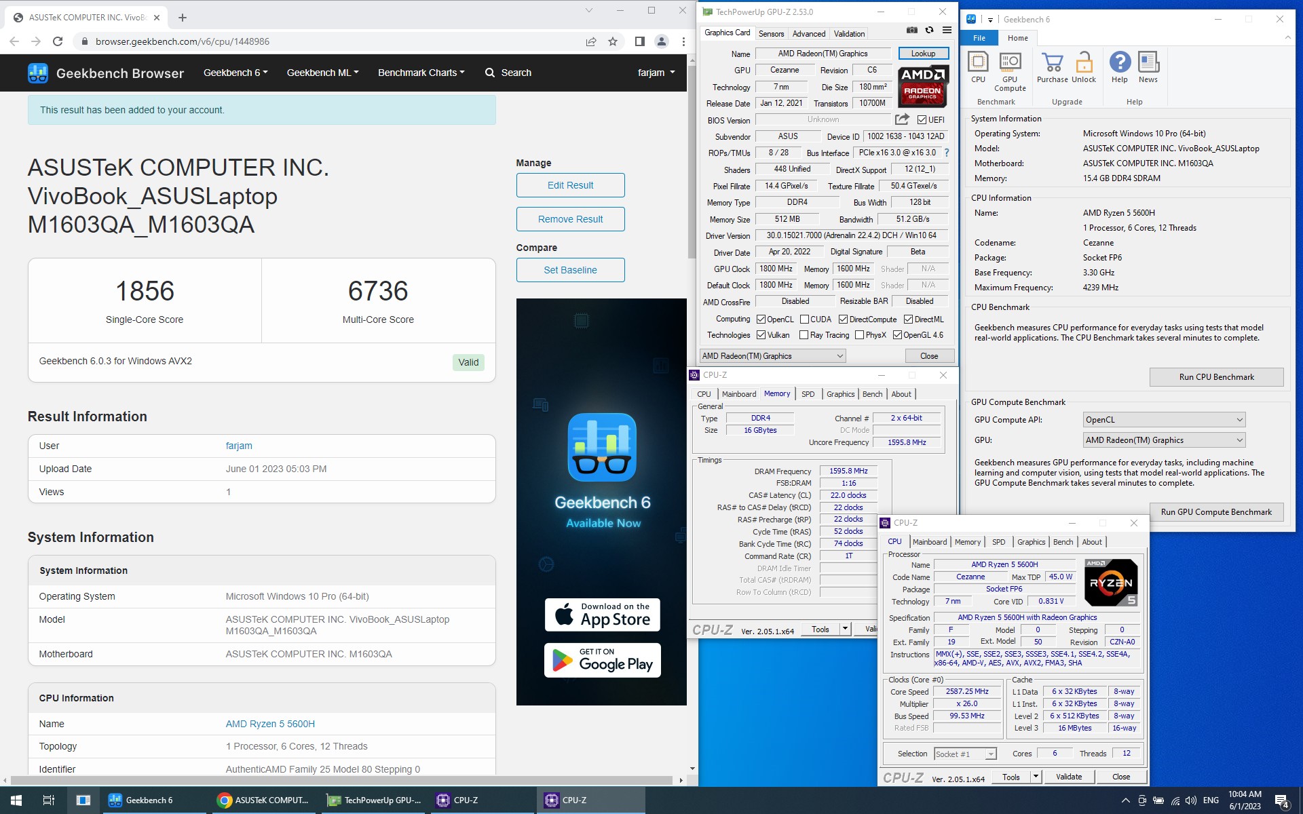The height and width of the screenshot is (814, 1303).
Task: Open Help icon in Geekbench ribbon
Action: 1120,68
